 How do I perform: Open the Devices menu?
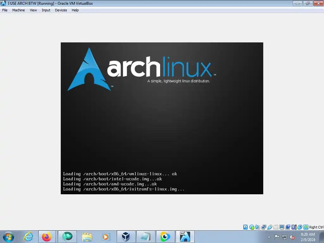(x=61, y=10)
